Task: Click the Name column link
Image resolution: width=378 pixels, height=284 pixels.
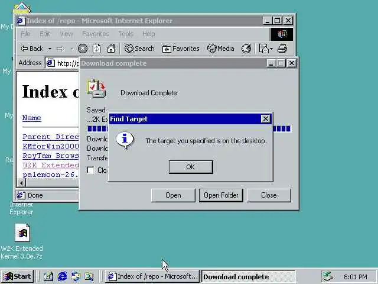Action: pos(31,118)
